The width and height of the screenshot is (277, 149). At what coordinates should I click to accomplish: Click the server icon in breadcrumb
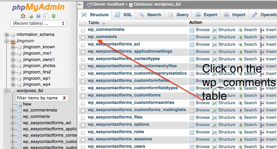(90, 5)
